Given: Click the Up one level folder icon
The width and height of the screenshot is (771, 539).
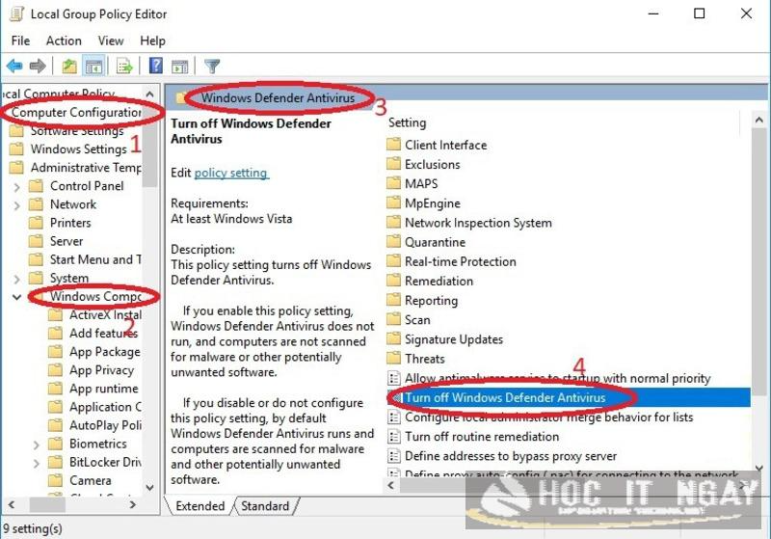Looking at the screenshot, I should tap(68, 66).
